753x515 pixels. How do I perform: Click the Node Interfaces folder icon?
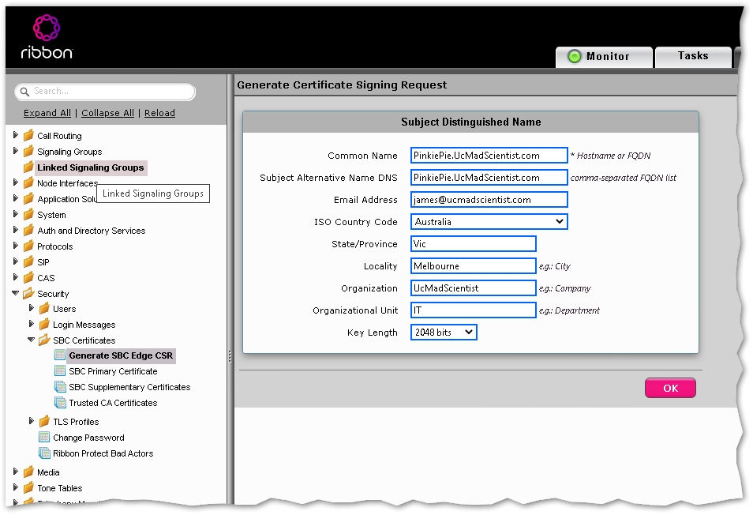point(29,183)
